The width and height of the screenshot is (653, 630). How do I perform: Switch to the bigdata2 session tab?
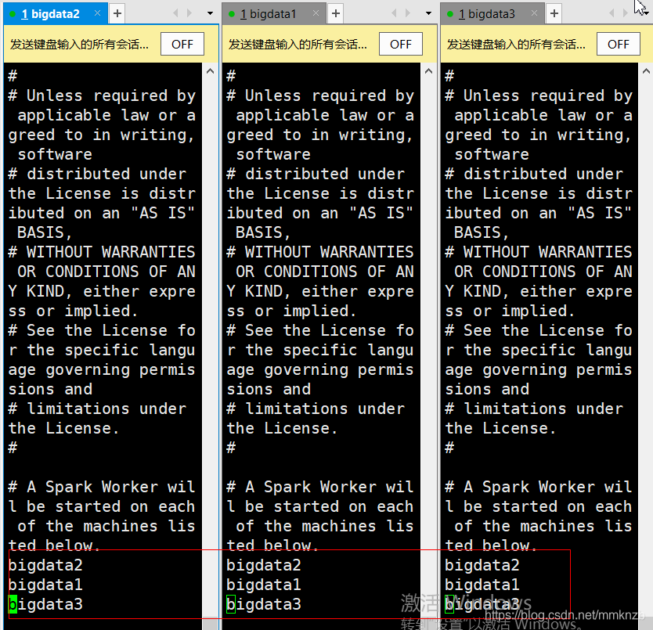tap(55, 14)
